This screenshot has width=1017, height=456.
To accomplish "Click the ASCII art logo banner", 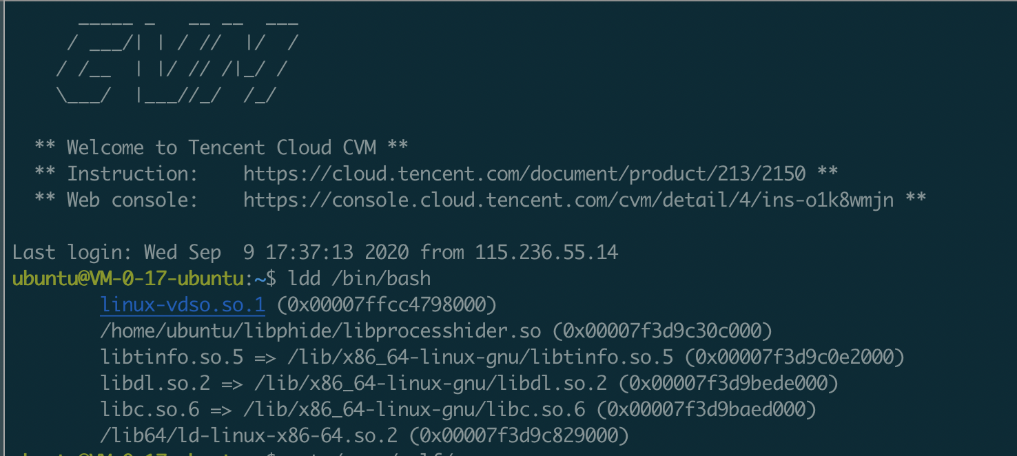I will [x=178, y=62].
